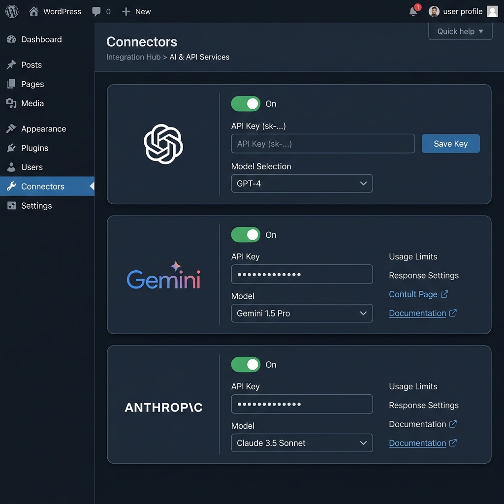Click external-link icon beside Anthropic's plain Documentation
This screenshot has height=504, width=504.
[453, 424]
